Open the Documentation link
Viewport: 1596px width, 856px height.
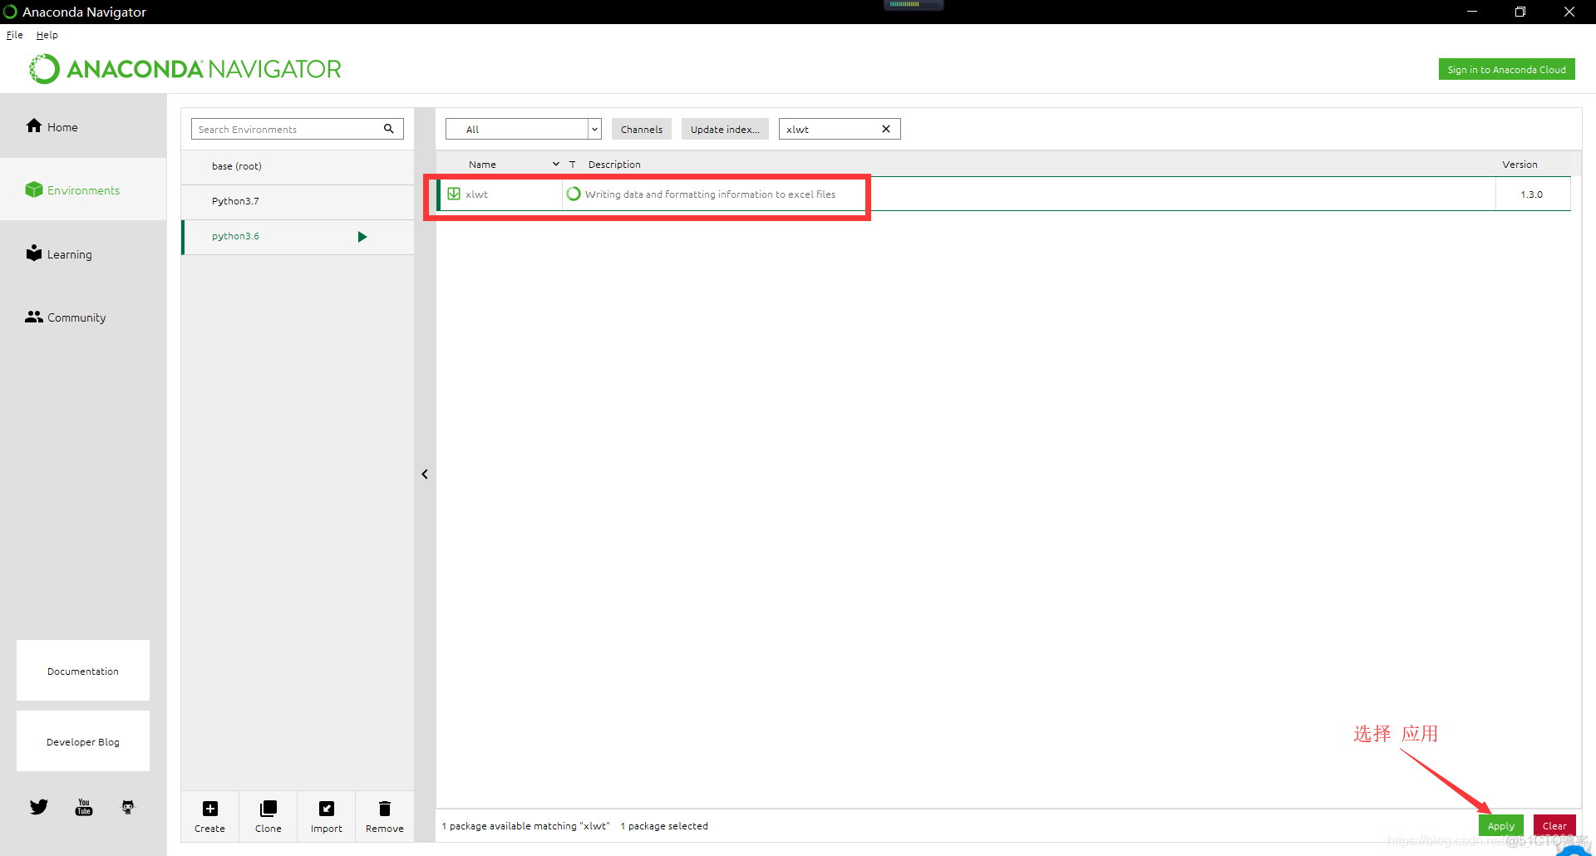pyautogui.click(x=83, y=671)
